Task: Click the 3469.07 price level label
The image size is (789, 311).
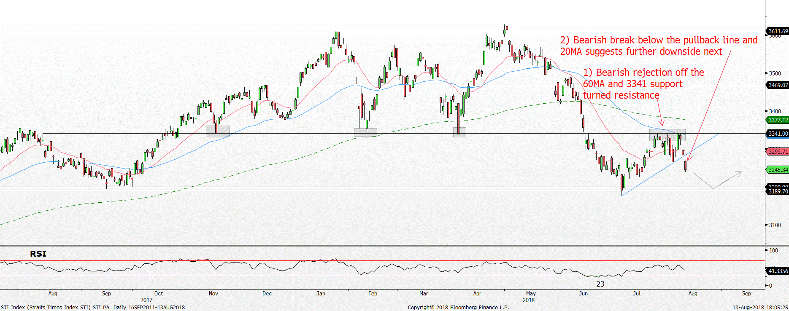Action: 778,85
